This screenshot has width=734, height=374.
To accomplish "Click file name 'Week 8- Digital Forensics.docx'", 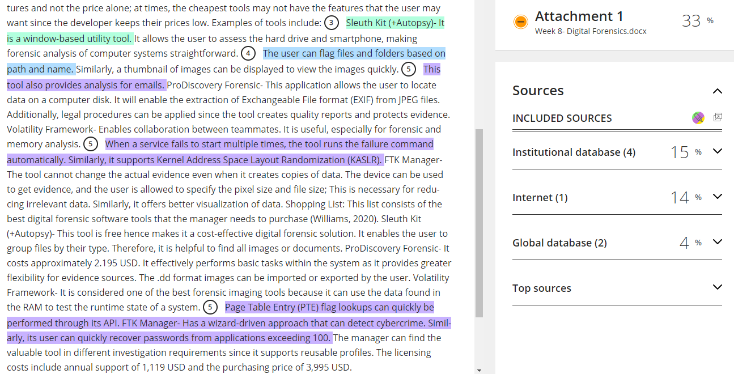I will 591,31.
